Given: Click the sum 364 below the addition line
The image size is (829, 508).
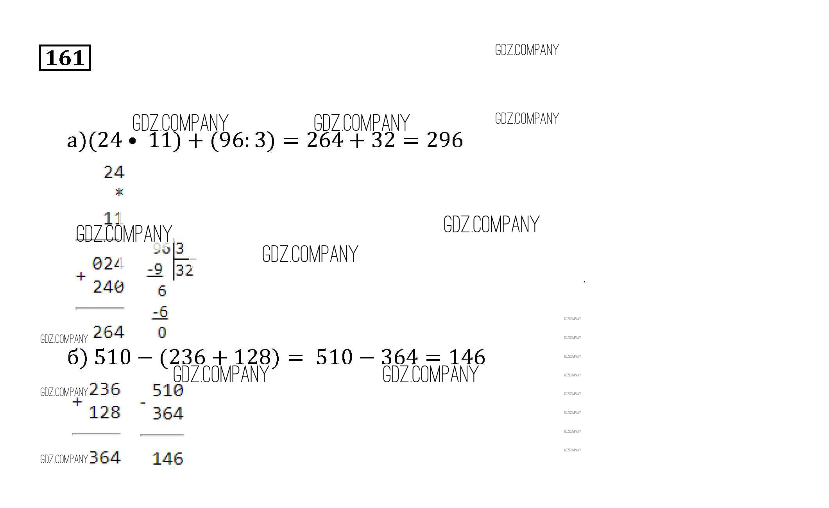Looking at the screenshot, I should (105, 458).
